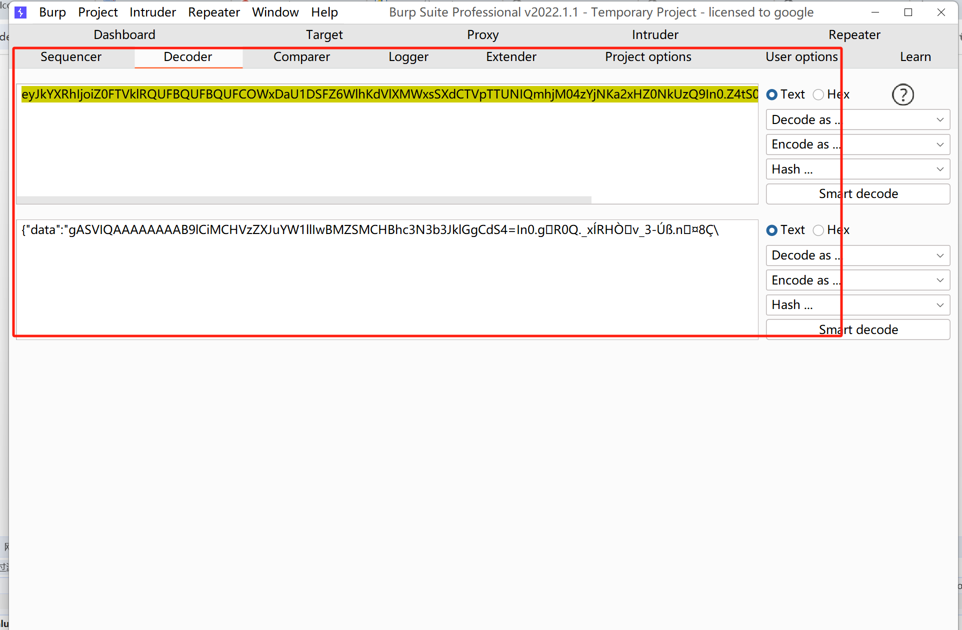Click the Burp Suite logo icon

point(20,12)
